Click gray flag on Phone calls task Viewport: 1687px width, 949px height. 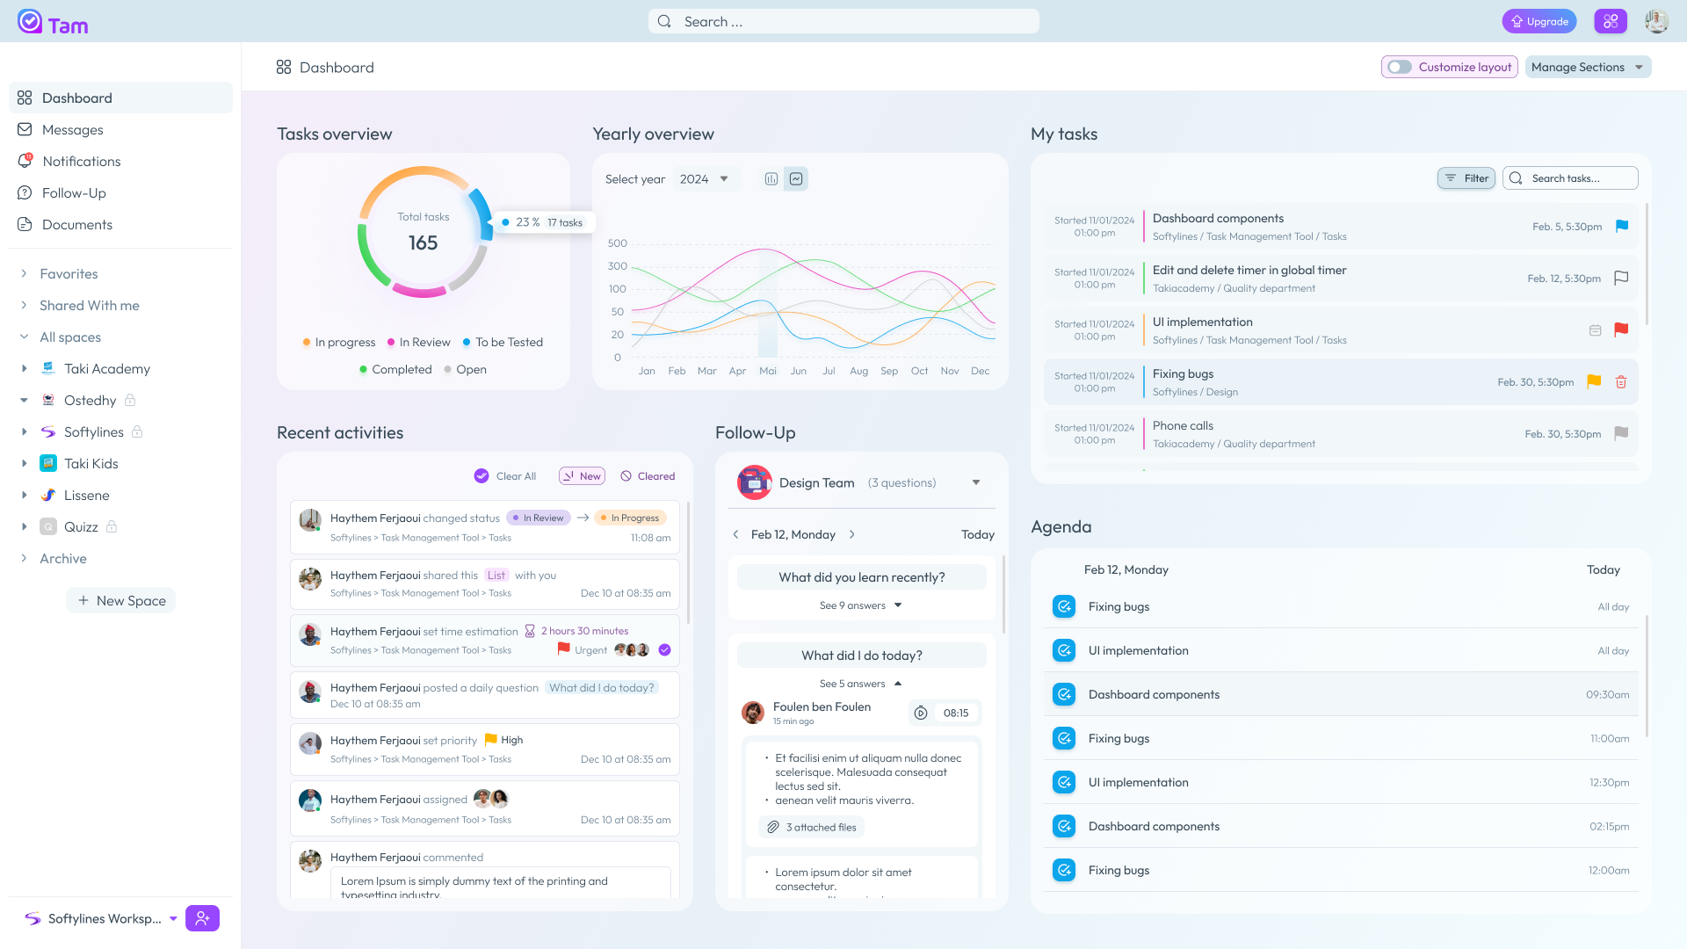pos(1622,433)
